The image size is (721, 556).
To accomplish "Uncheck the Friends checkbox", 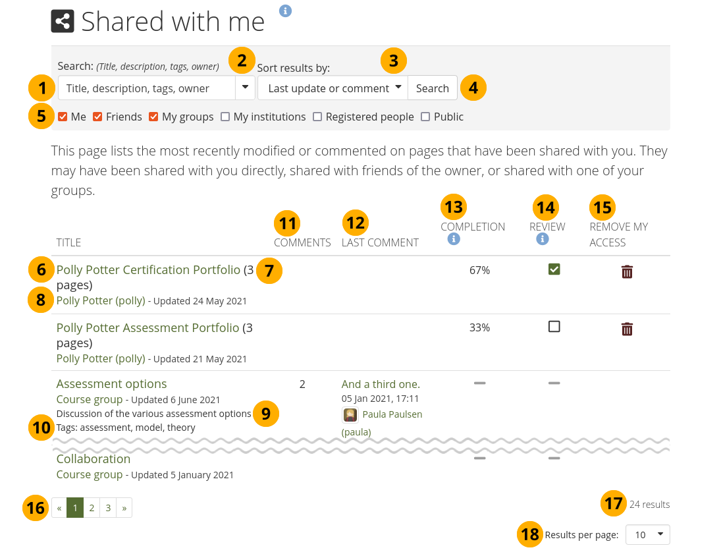I will point(97,117).
